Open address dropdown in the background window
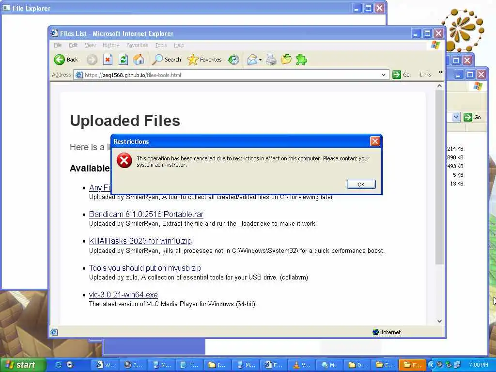The image size is (496, 372). click(455, 117)
